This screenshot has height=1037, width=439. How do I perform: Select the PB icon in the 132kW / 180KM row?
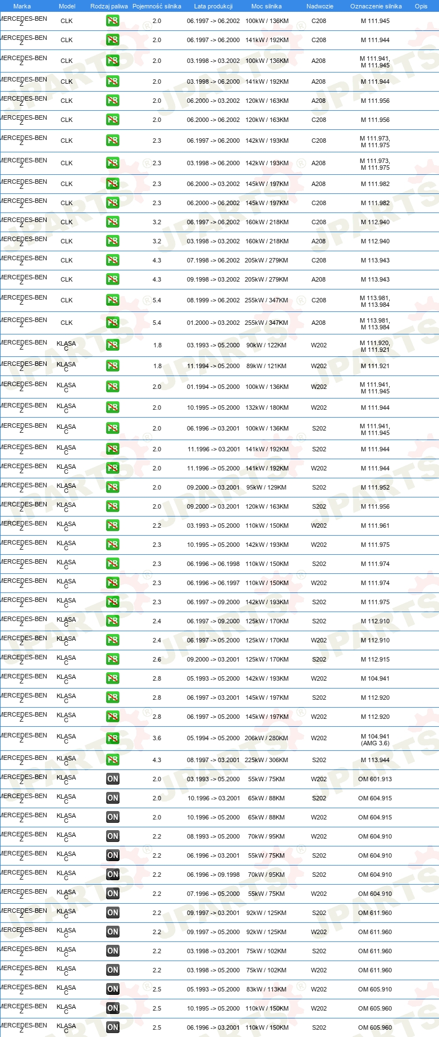click(x=113, y=407)
